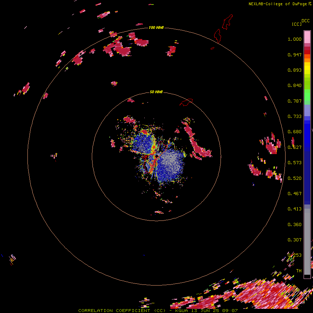This screenshot has height=313, width=313.
Task: Click the 0.947 color scale value
Action: point(295,55)
